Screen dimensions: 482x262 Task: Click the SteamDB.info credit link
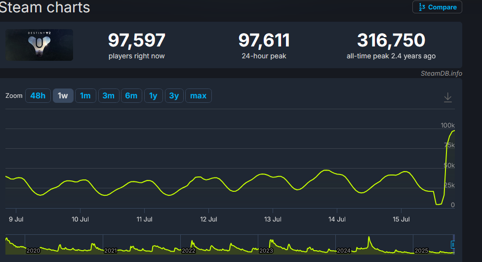pyautogui.click(x=441, y=73)
